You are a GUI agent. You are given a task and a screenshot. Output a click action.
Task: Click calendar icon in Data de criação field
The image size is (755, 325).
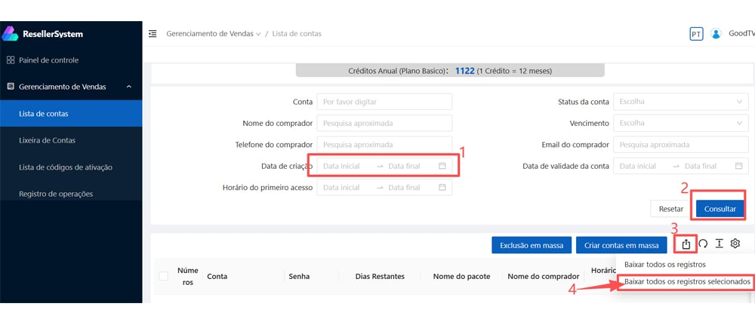[442, 166]
